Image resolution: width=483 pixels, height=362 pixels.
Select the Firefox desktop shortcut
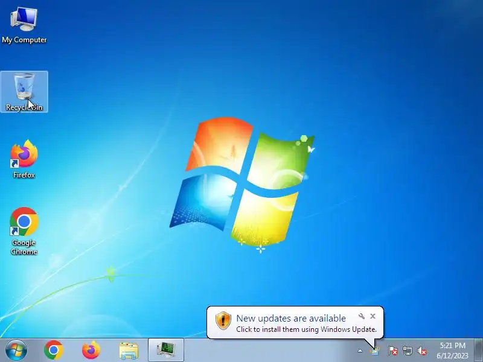coord(24,159)
